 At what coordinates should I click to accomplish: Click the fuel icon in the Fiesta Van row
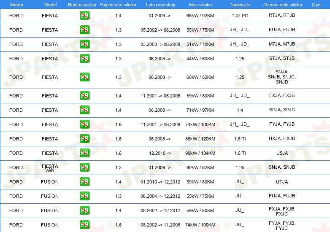84,167
